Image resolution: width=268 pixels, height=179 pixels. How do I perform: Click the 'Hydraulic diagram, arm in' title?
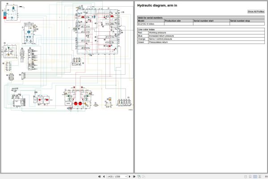point(157,5)
